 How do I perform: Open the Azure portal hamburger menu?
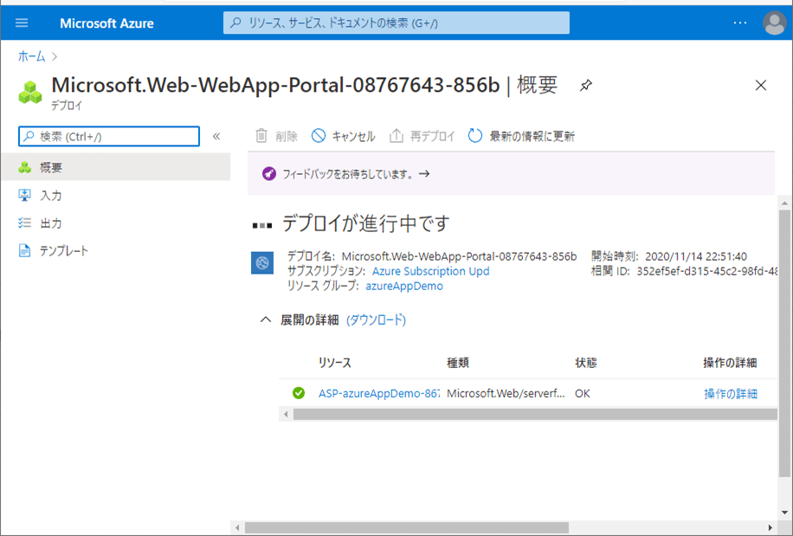[22, 23]
